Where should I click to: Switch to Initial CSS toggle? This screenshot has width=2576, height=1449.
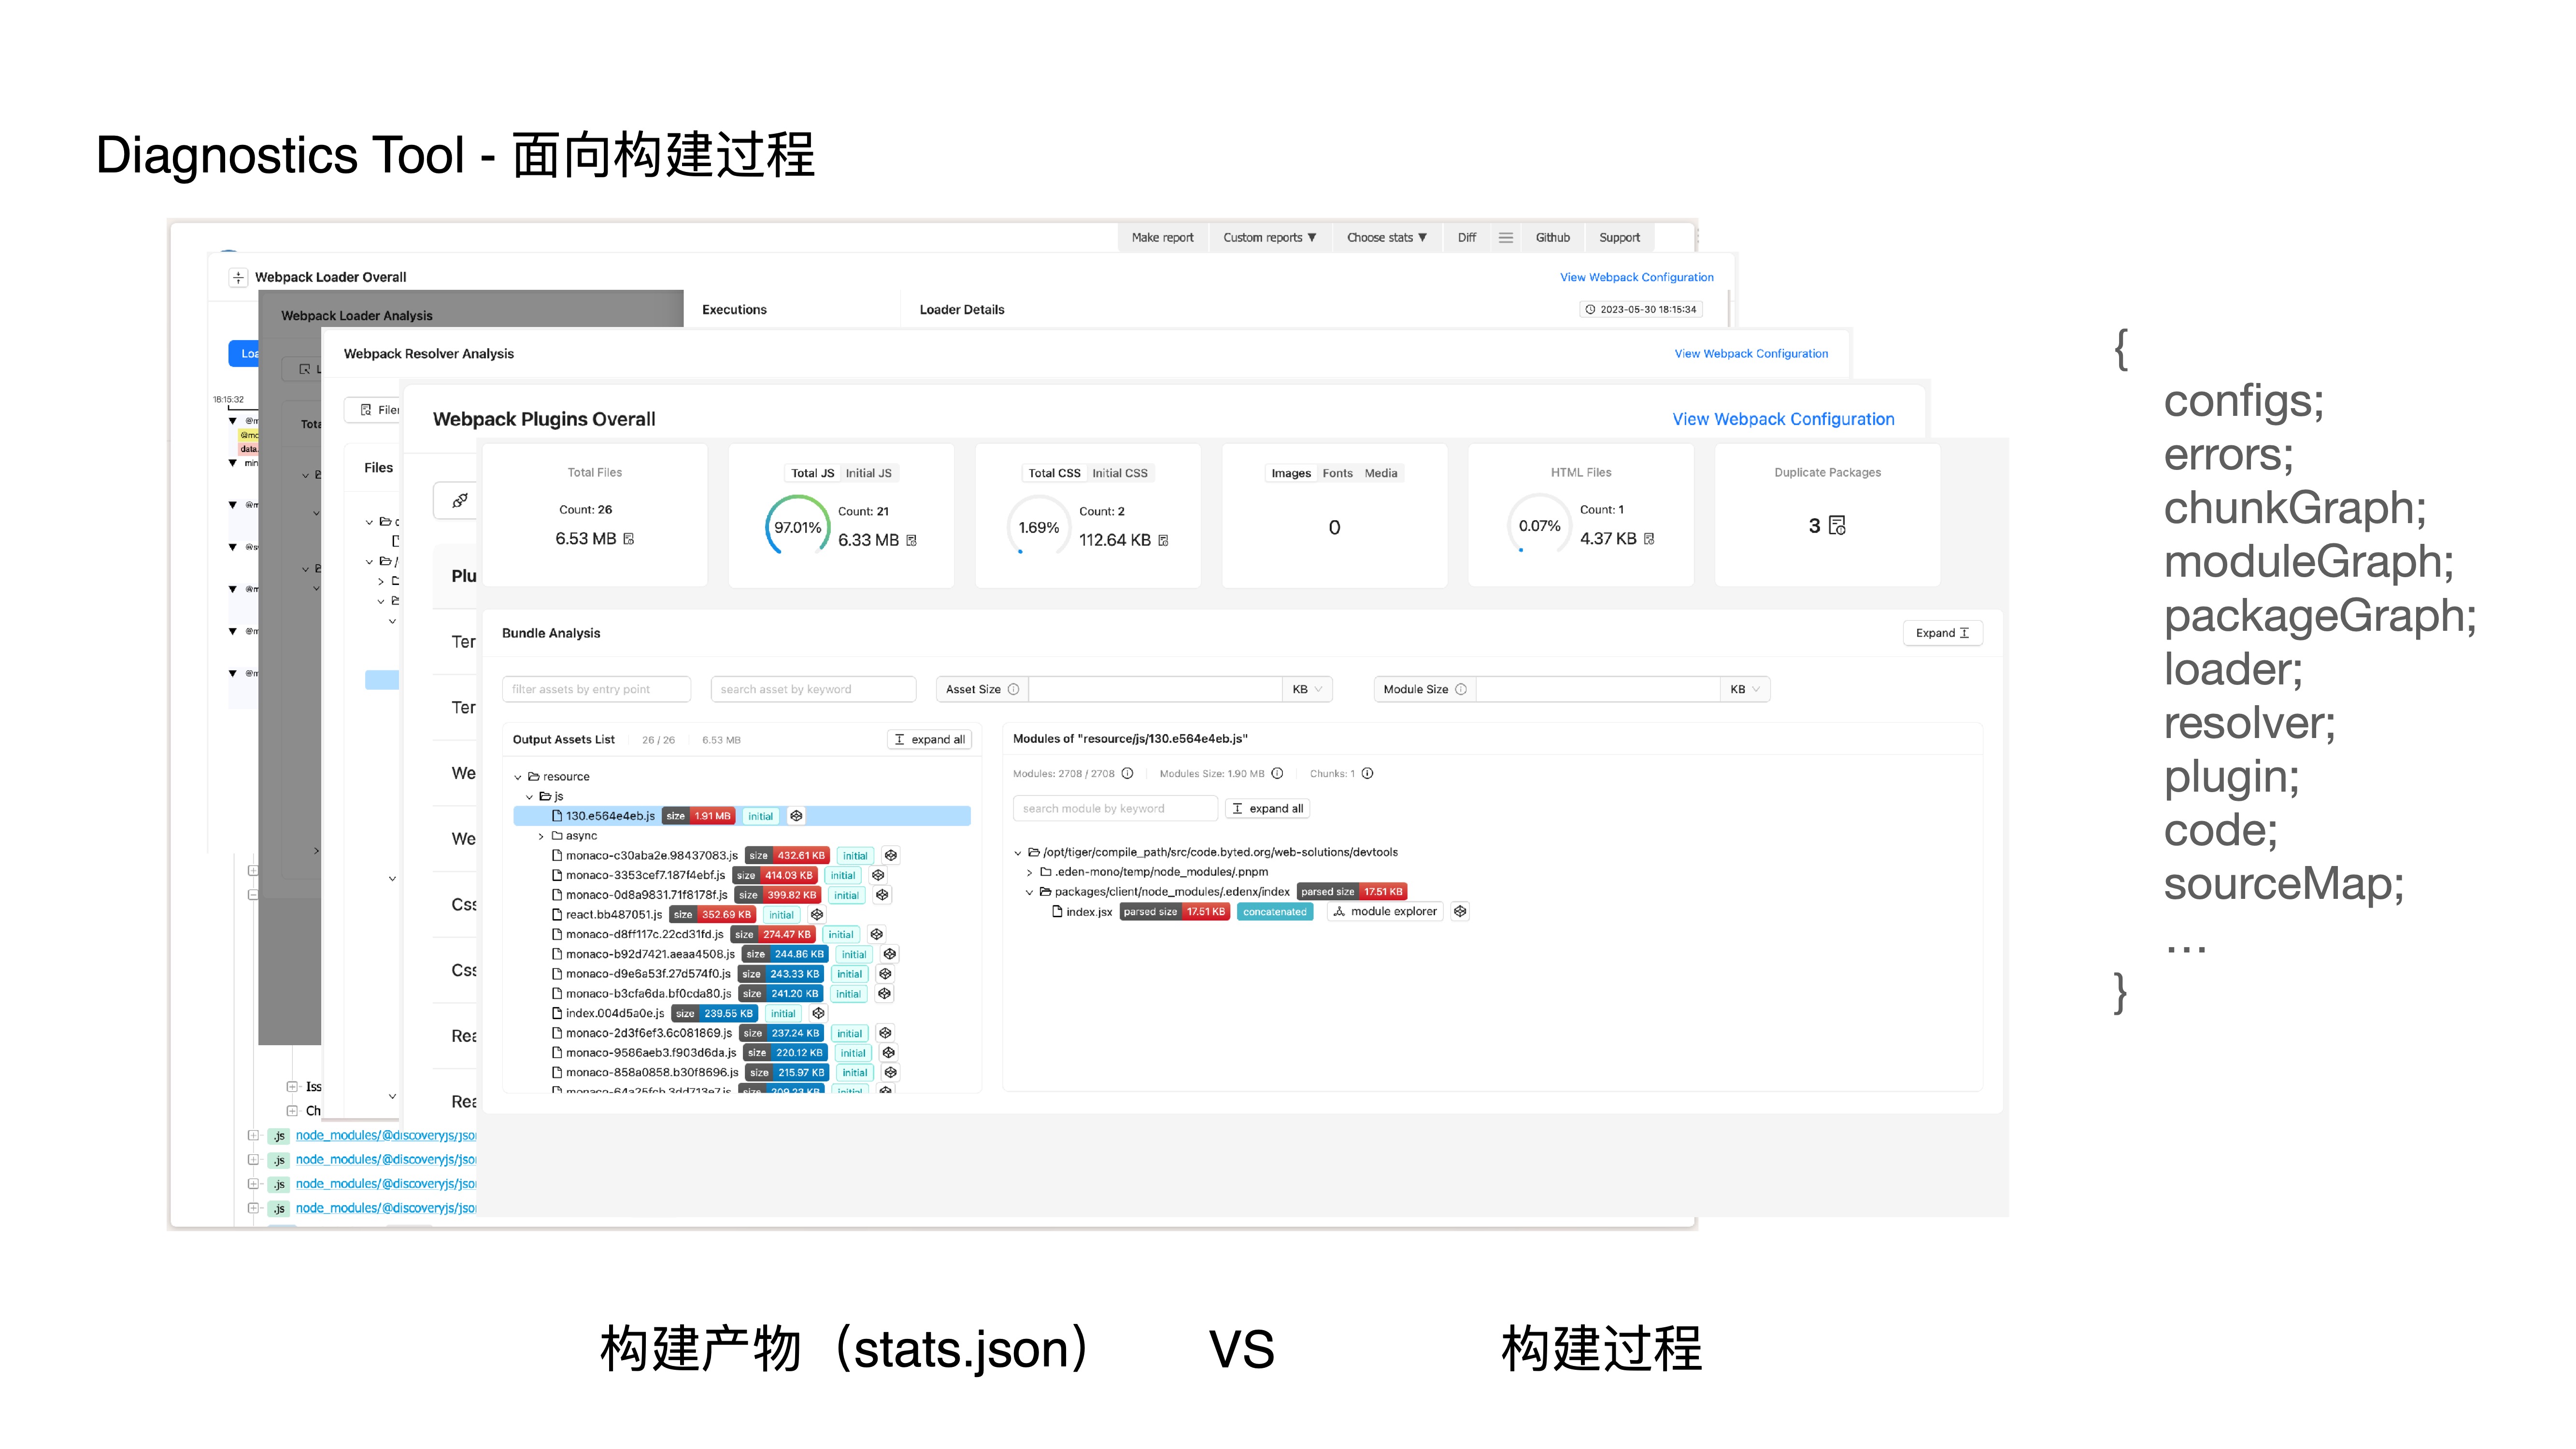pyautogui.click(x=1119, y=473)
